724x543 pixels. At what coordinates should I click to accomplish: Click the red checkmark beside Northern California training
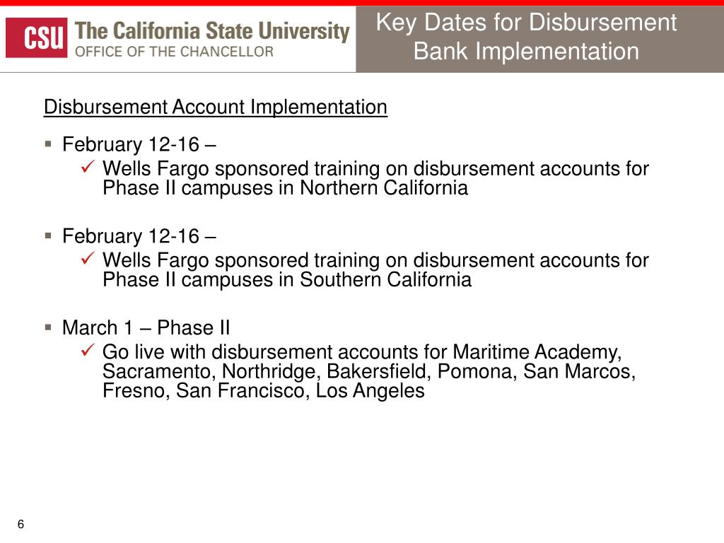88,166
